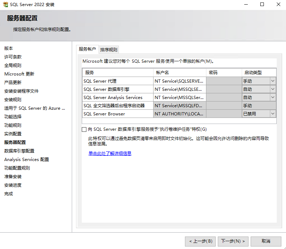The image size is (286, 249).
Task: Click the 启动类型 column header
Action: coord(259,73)
